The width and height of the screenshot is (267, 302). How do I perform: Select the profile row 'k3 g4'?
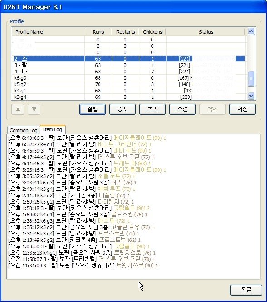click(x=129, y=97)
